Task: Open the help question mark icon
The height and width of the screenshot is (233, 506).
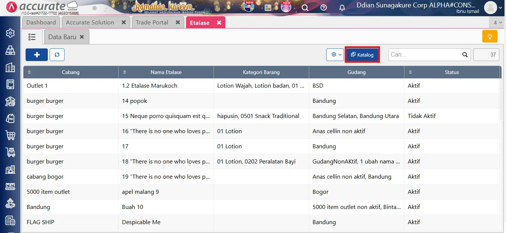Action: (323, 7)
